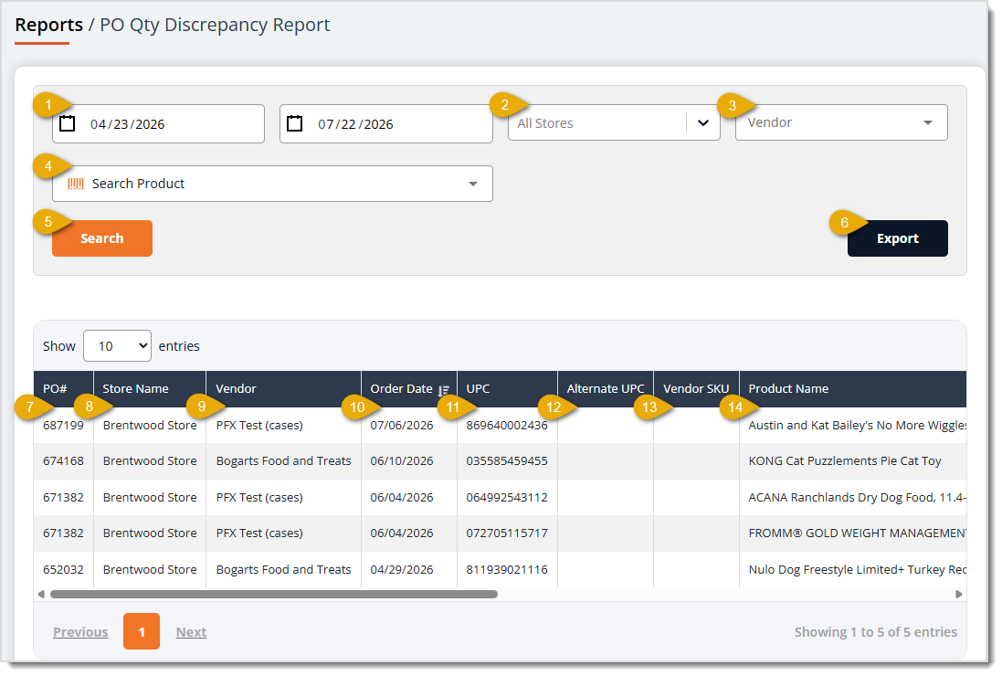This screenshot has width=1002, height=676.
Task: Click the orange Search button
Action: 102,238
